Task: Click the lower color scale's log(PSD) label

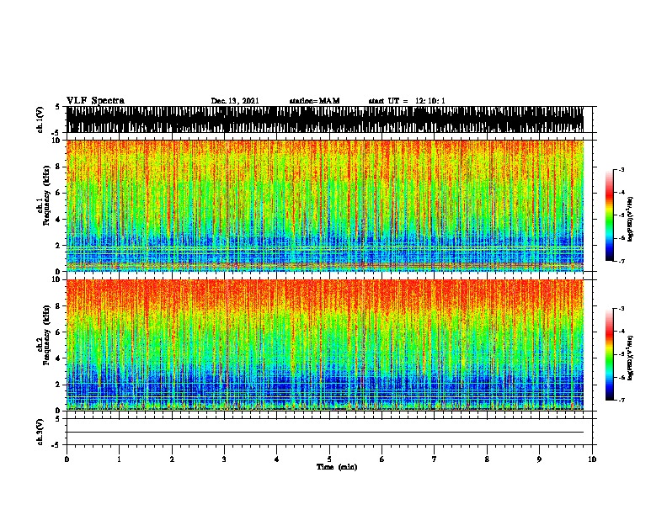Action: (631, 358)
